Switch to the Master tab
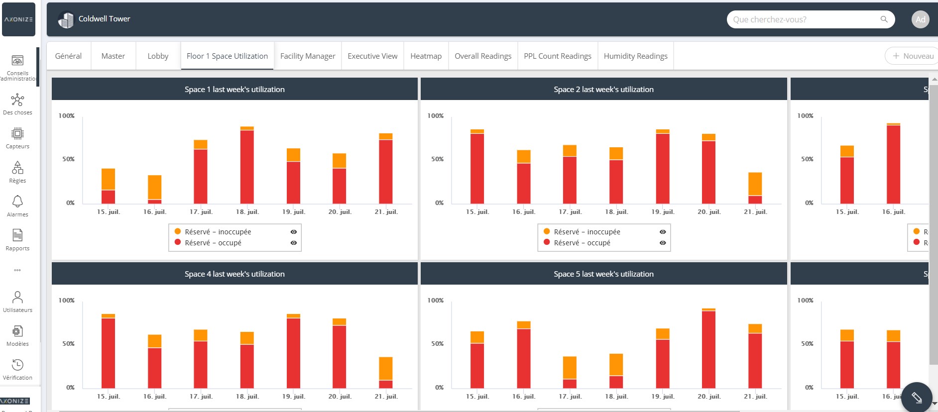This screenshot has width=938, height=412. click(x=113, y=56)
